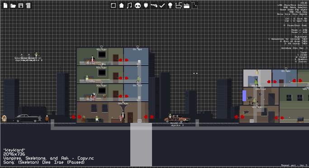
Task: Pick the shield icon in the toolbar
Action: [146, 5]
